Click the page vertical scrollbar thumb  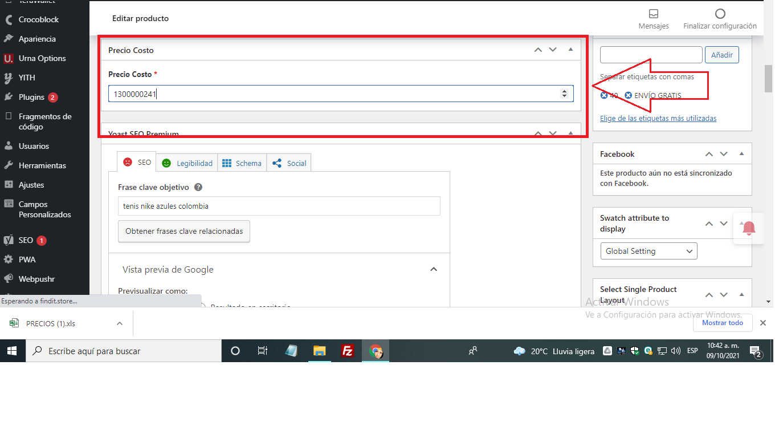769,79
